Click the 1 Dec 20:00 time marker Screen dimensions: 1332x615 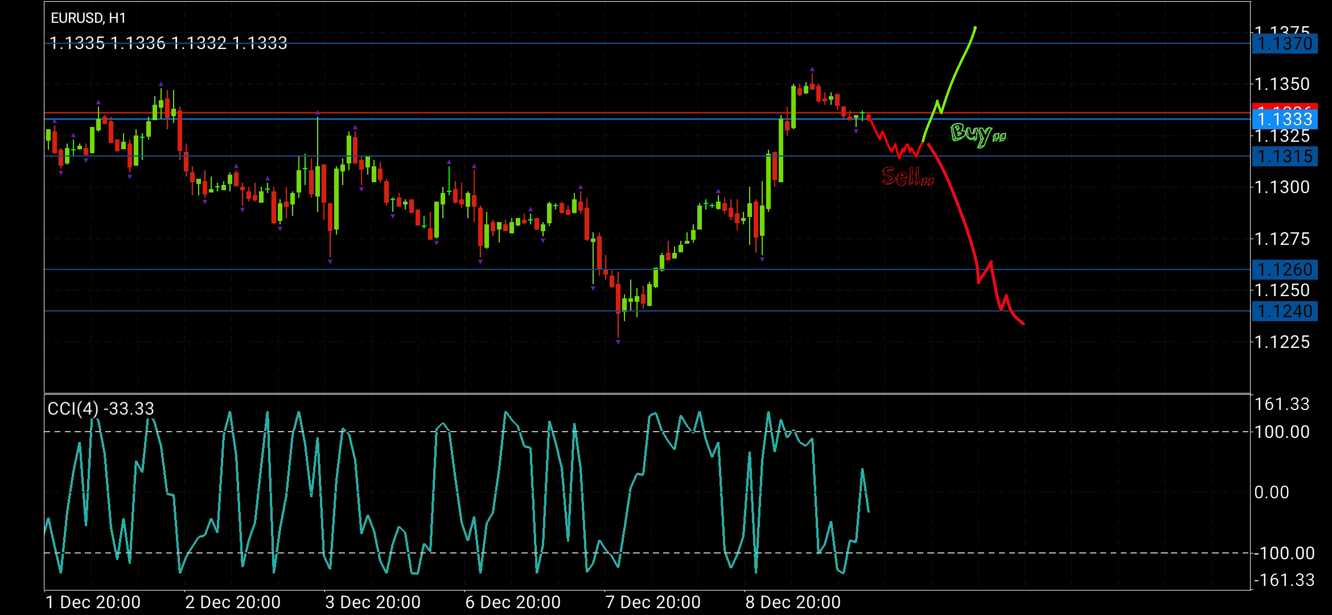93,602
